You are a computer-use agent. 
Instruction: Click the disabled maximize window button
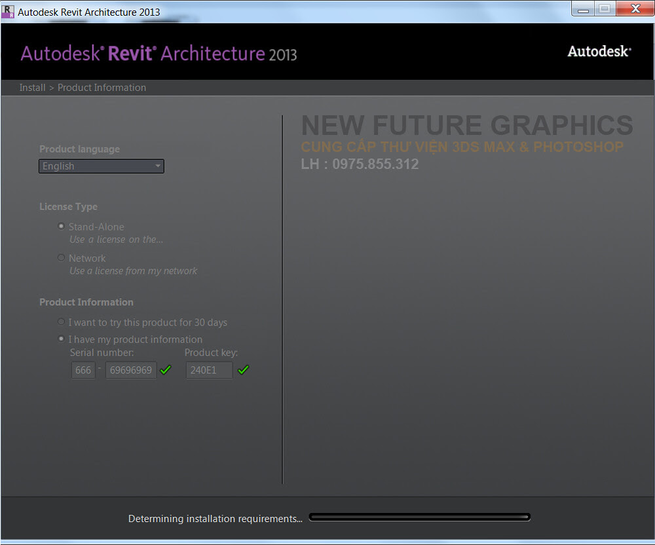(x=605, y=9)
